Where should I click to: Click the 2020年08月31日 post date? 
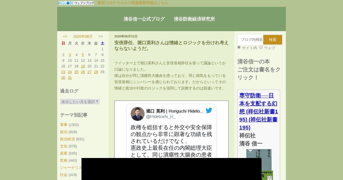click(x=126, y=36)
